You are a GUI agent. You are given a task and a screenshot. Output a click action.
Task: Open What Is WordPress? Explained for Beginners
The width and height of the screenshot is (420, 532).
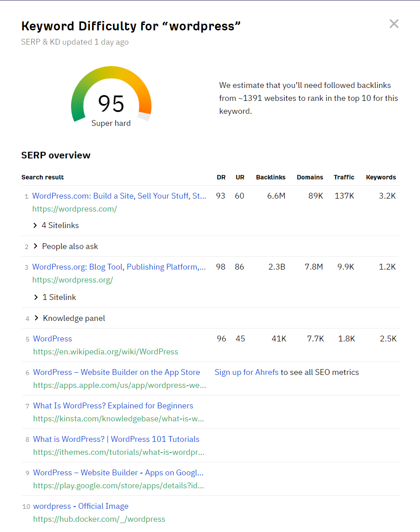click(113, 406)
